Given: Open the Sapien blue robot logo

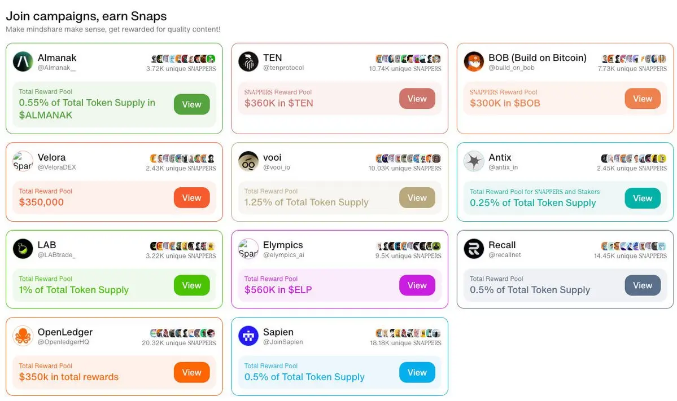Looking at the screenshot, I should [x=248, y=336].
